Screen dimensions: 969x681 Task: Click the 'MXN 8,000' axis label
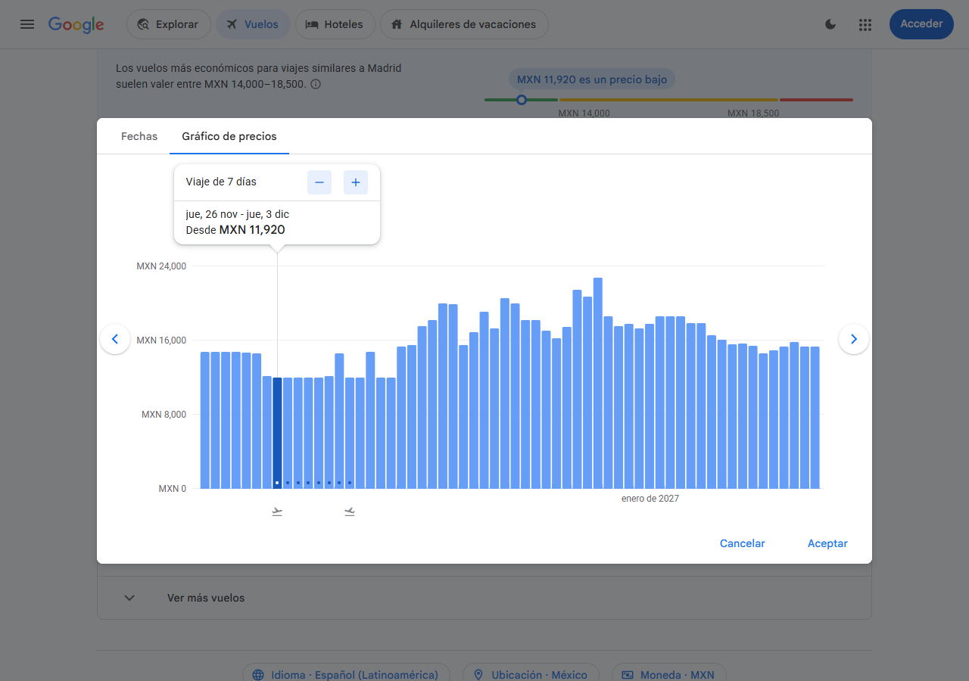pos(164,415)
